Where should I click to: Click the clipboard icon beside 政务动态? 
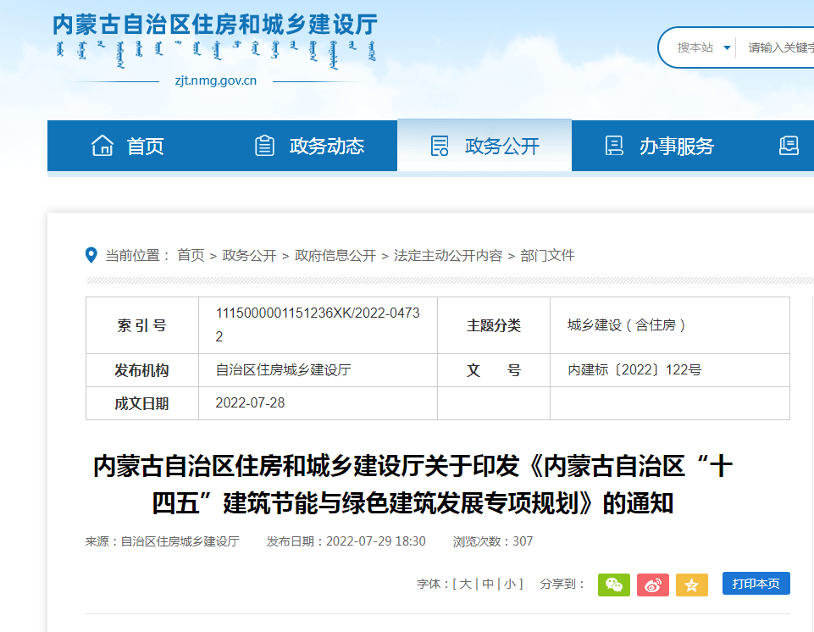tap(265, 146)
